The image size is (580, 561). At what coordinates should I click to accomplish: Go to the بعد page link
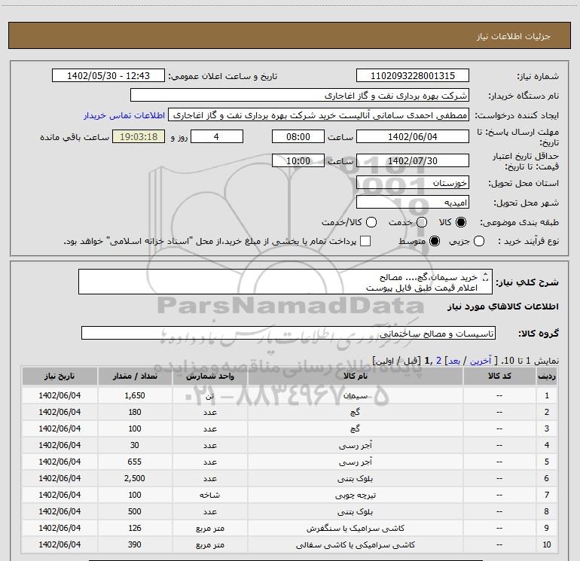(x=454, y=361)
